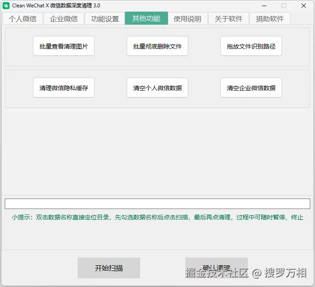Viewport: 315px width, 287px height.
Task: Start scanning with 开始扫描 button
Action: tap(109, 268)
